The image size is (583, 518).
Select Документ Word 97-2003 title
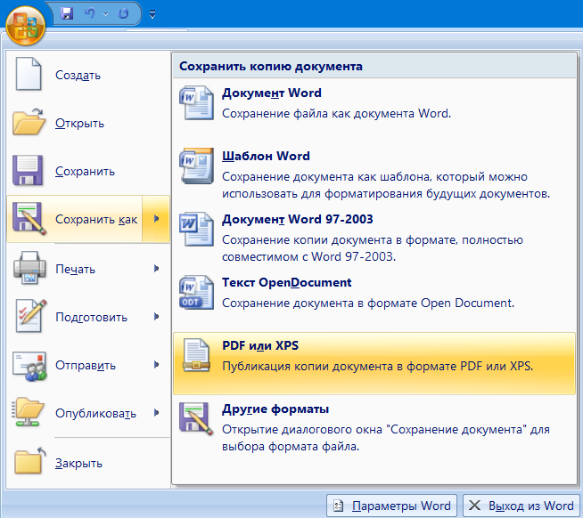click(298, 220)
